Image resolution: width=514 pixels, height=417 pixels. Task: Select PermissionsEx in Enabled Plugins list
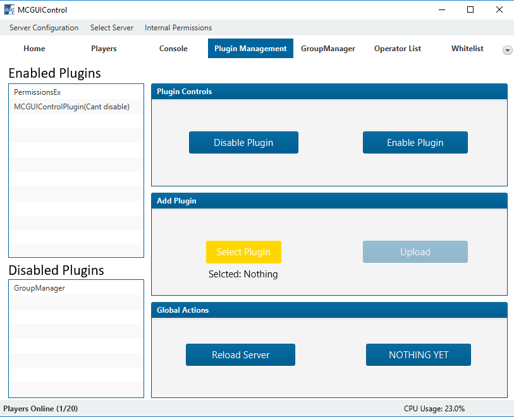click(37, 92)
